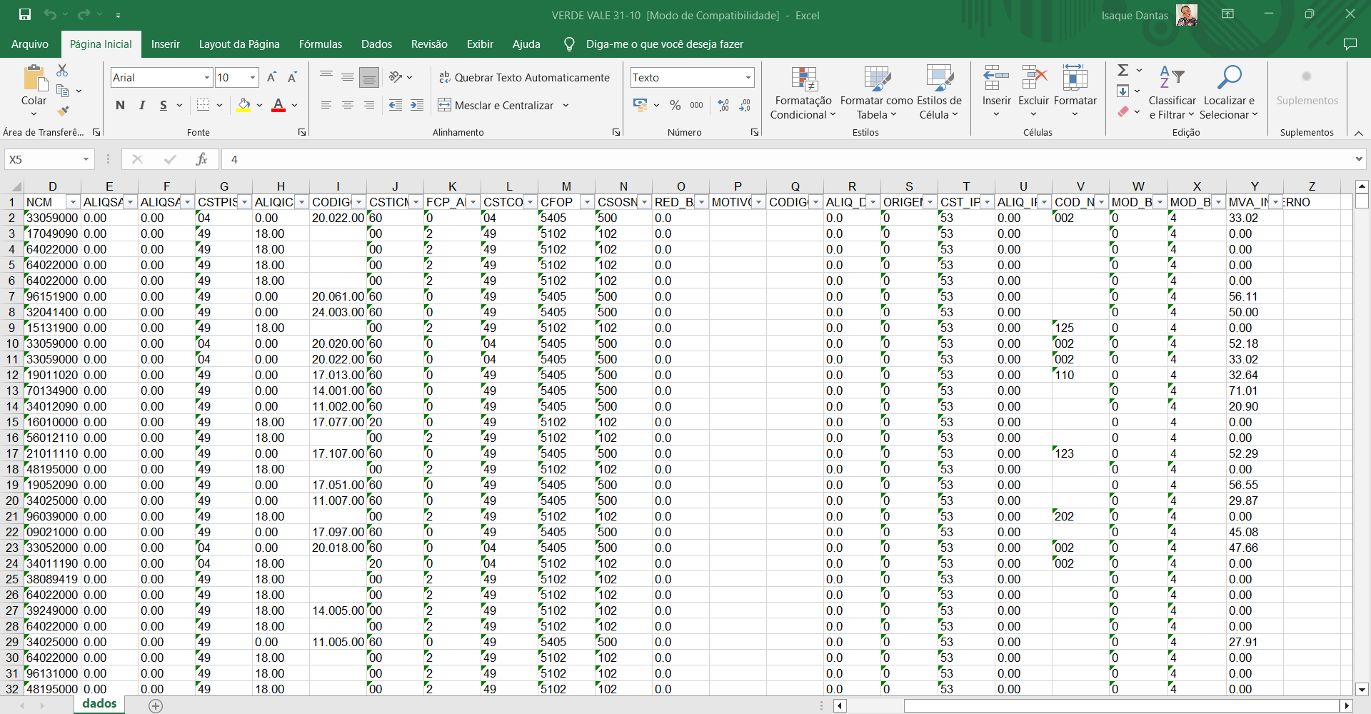This screenshot has width=1371, height=714.
Task: Add a new sheet with plus button
Action: tap(156, 705)
